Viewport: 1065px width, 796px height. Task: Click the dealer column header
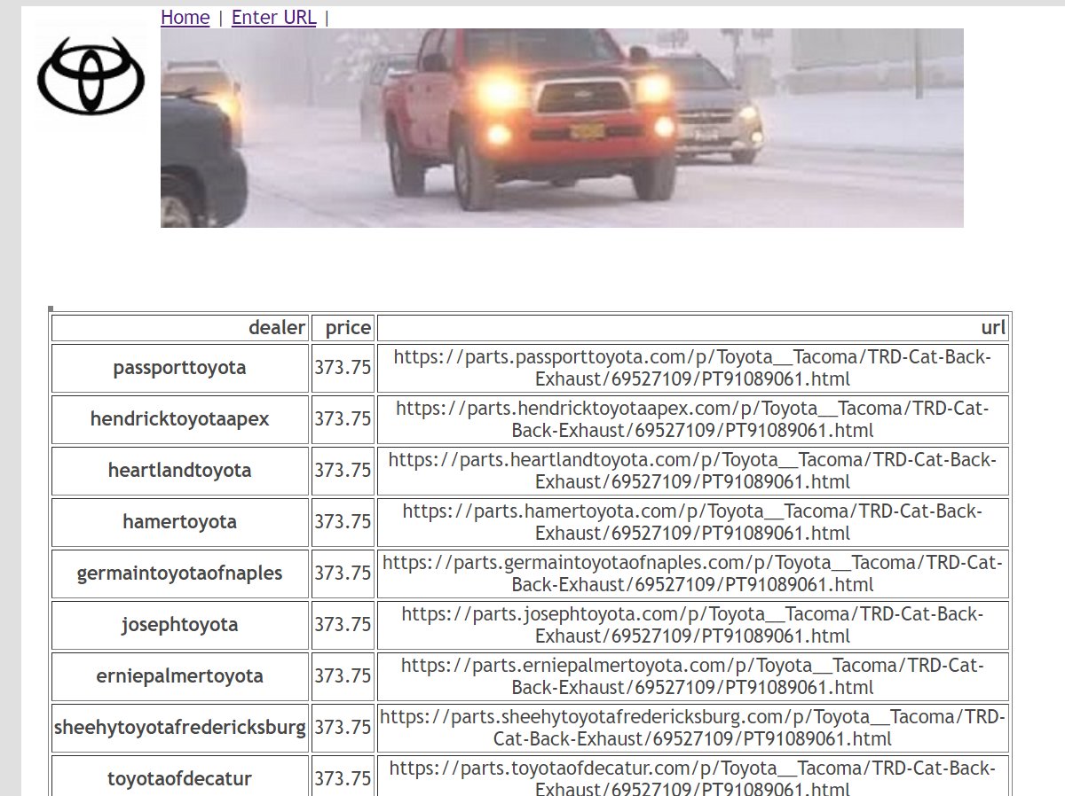(x=180, y=328)
